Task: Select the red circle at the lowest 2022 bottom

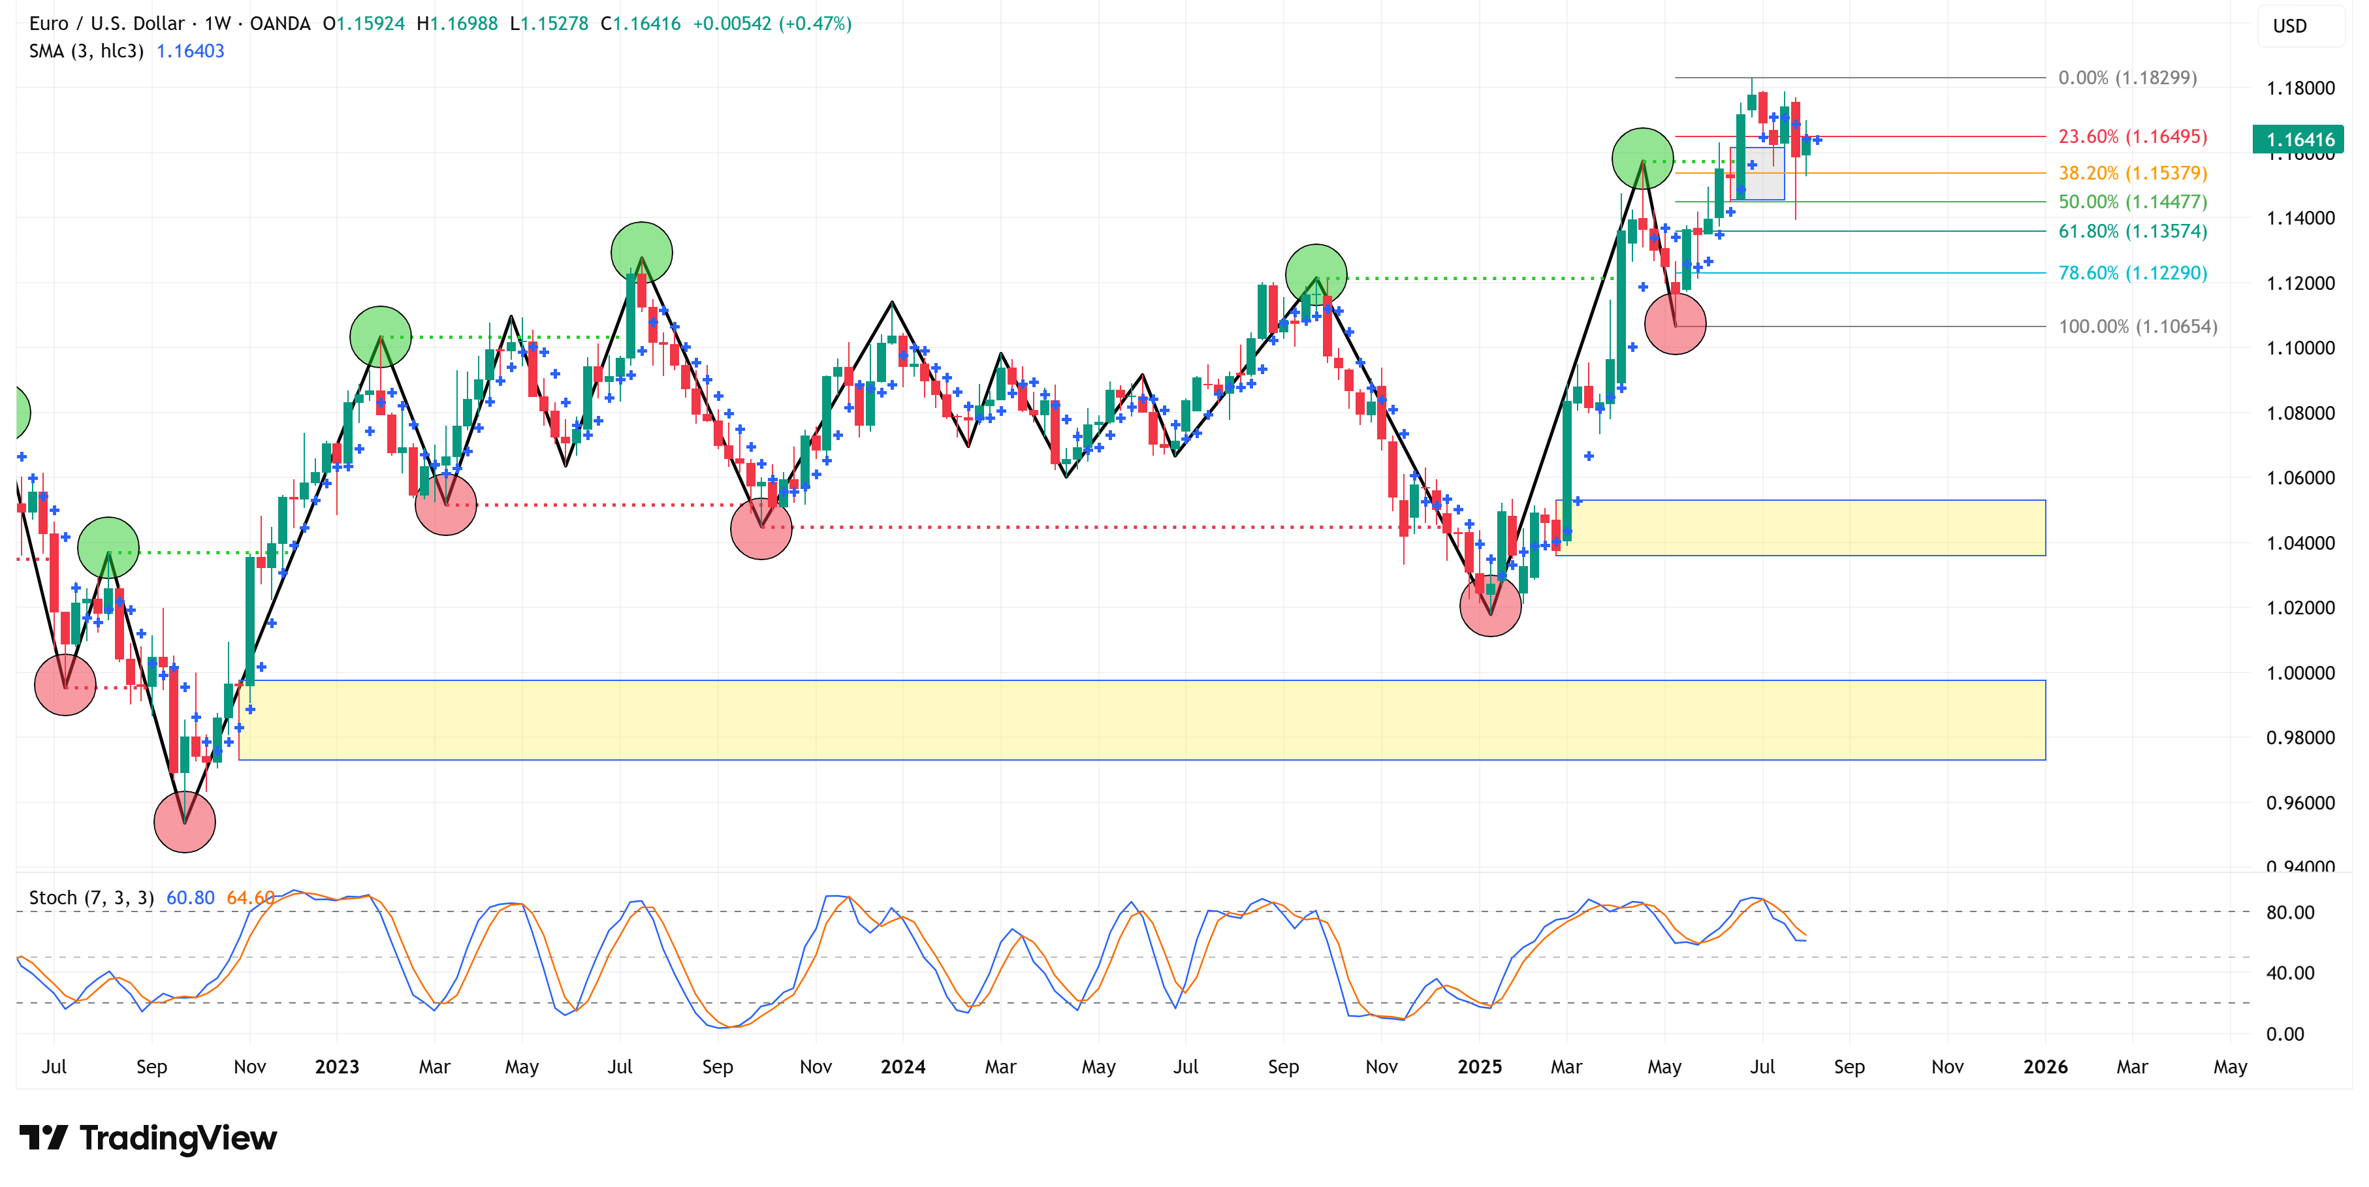Action: coord(185,821)
